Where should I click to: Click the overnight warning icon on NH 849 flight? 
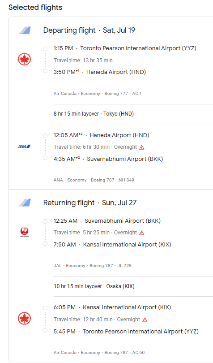point(142,147)
